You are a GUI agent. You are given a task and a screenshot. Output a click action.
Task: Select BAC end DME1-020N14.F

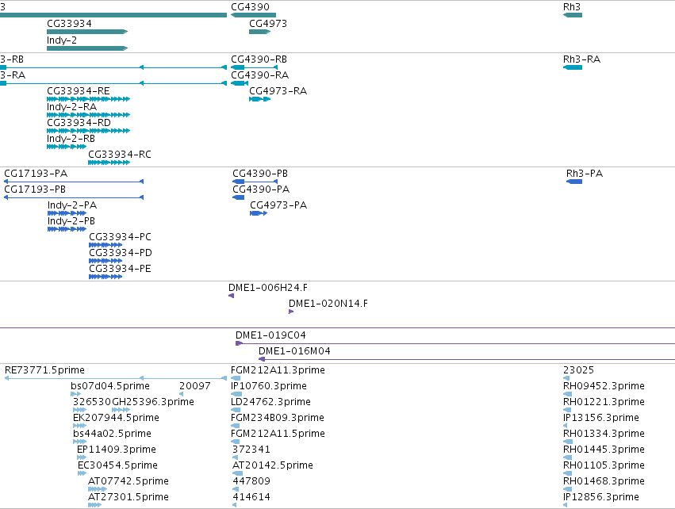click(x=291, y=312)
